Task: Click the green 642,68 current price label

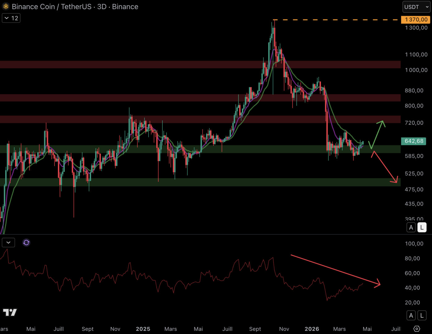Action: coord(414,141)
